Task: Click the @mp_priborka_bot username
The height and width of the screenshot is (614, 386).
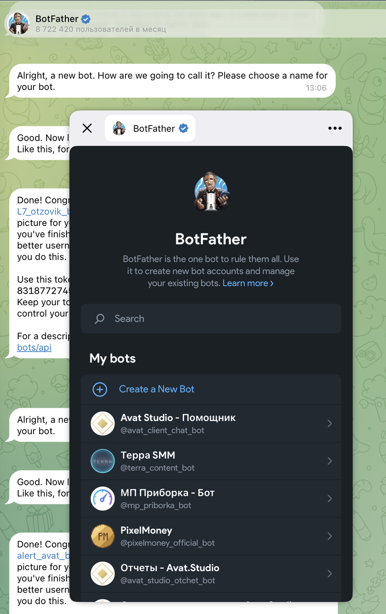Action: click(156, 506)
